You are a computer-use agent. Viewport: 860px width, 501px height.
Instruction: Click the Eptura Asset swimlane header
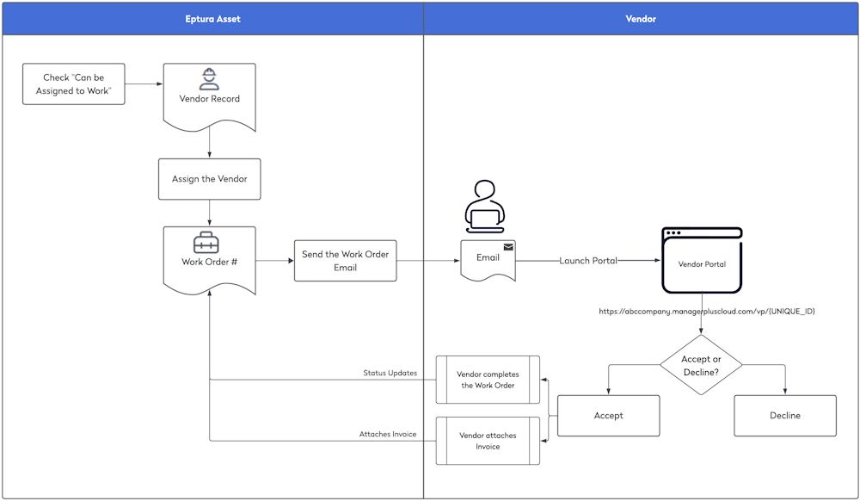tap(212, 19)
